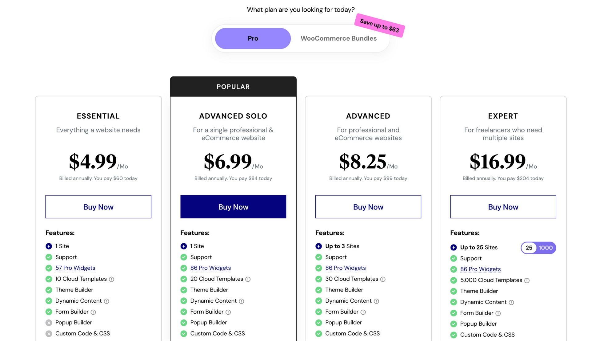Click the gray X beside Custom Code & CSS in Essential

pos(49,334)
